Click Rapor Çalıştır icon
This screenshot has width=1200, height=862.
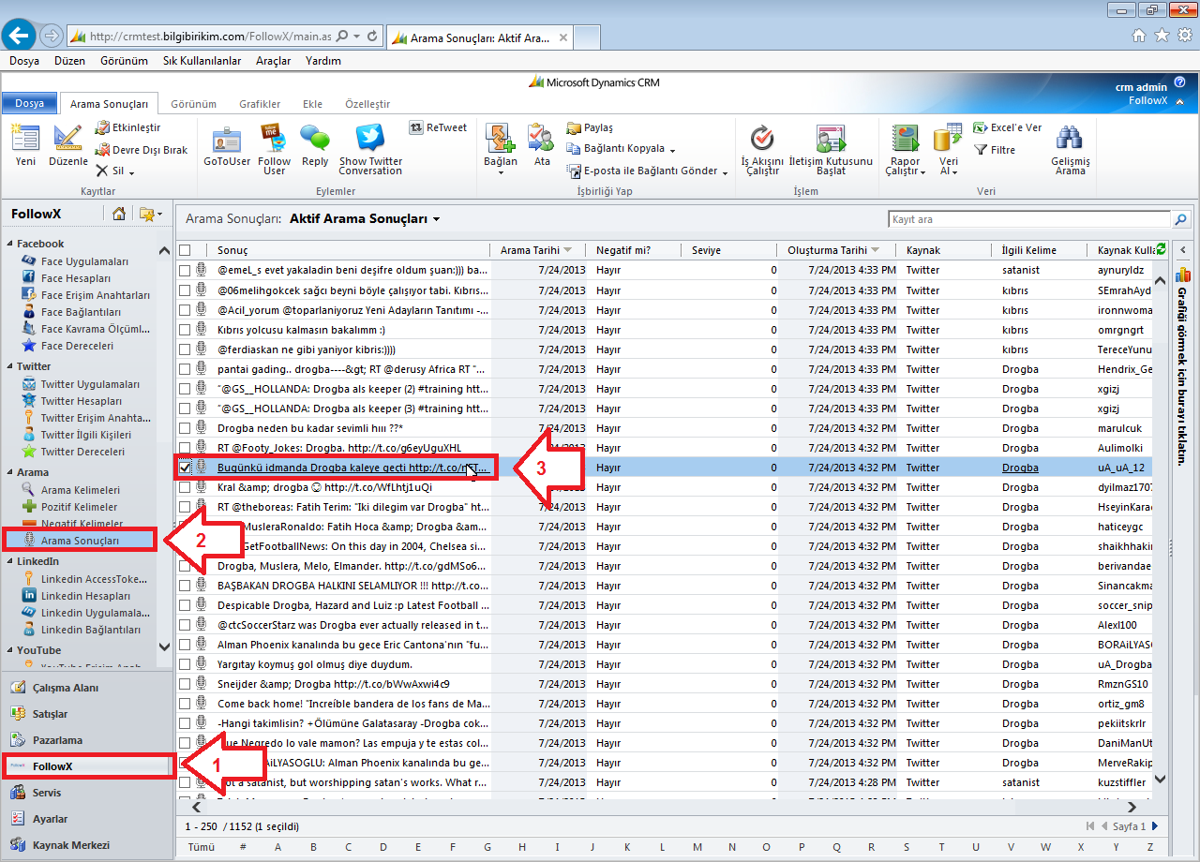pyautogui.click(x=906, y=139)
